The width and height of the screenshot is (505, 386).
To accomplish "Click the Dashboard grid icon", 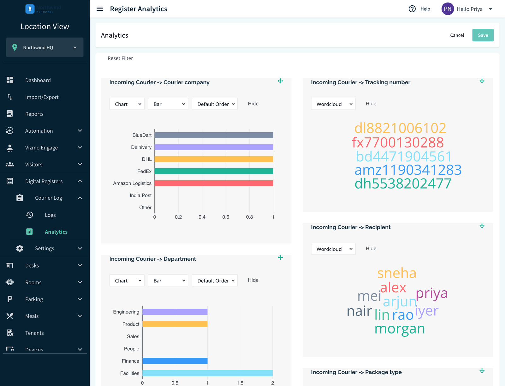I will [x=10, y=80].
